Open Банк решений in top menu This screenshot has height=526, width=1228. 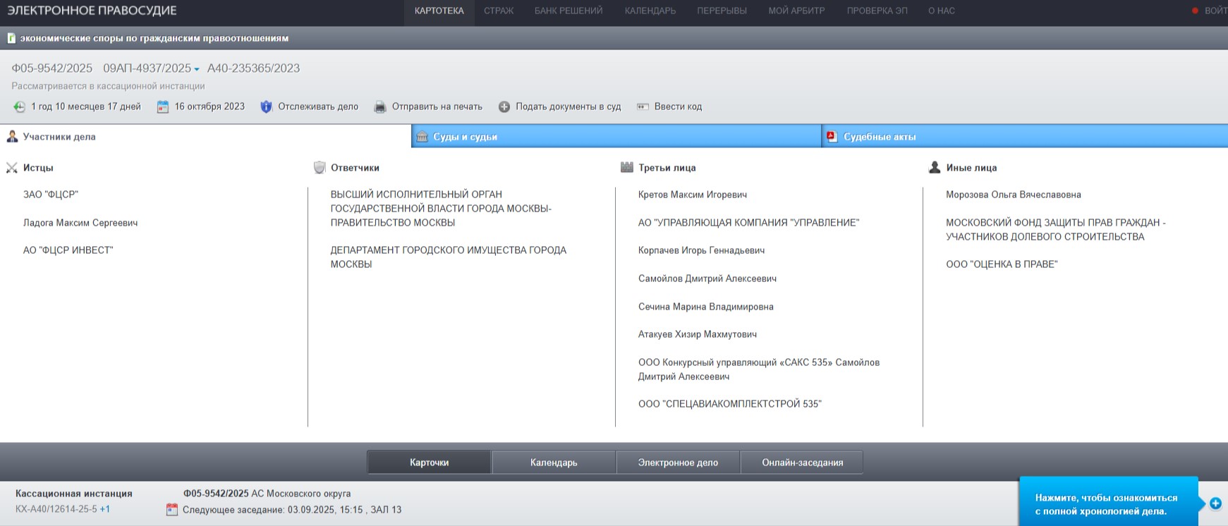click(568, 11)
